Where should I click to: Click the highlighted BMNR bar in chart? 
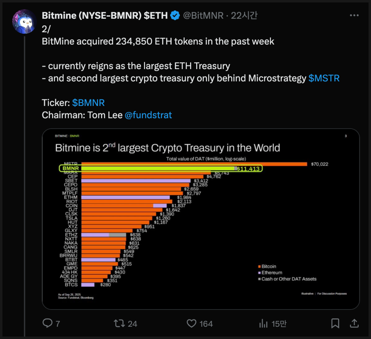(x=161, y=168)
